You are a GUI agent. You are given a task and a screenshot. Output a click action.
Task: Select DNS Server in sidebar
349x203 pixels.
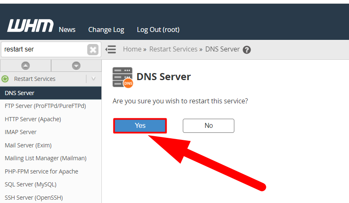click(x=51, y=93)
